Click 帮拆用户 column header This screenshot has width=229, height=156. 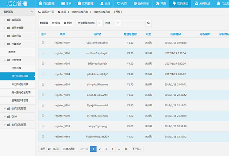click(205, 34)
